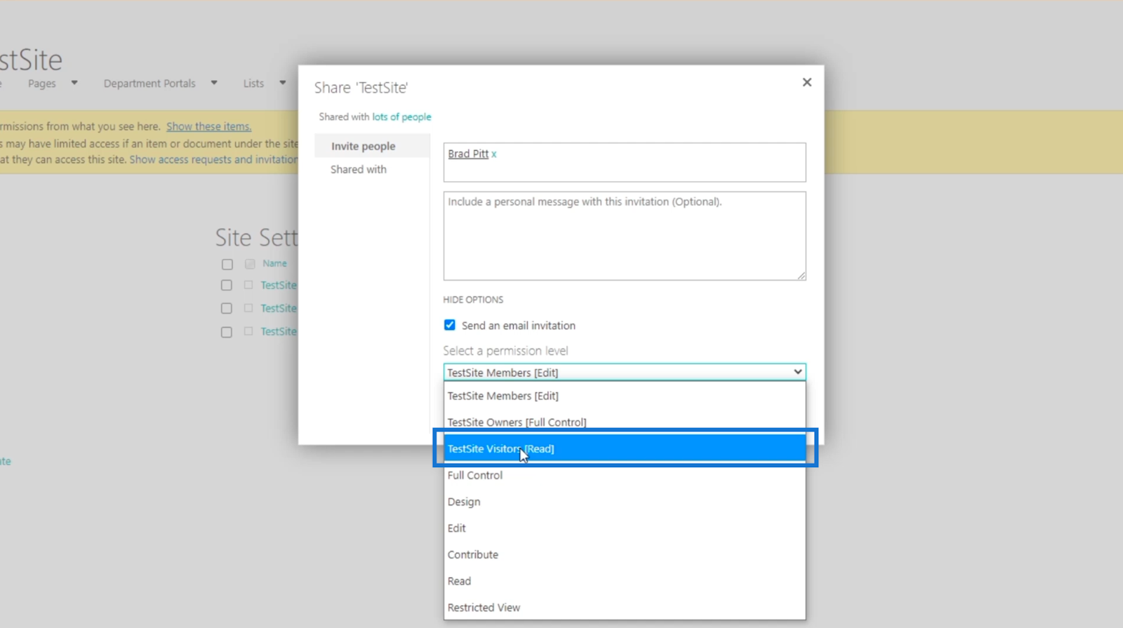Open Lists navigation item
This screenshot has height=628, width=1123.
[253, 83]
